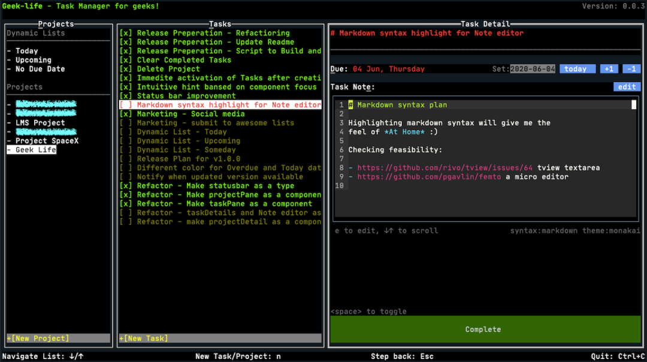Toggle checkbox for Markdown syntax highlight task
This screenshot has height=362, width=647.
tap(126, 105)
